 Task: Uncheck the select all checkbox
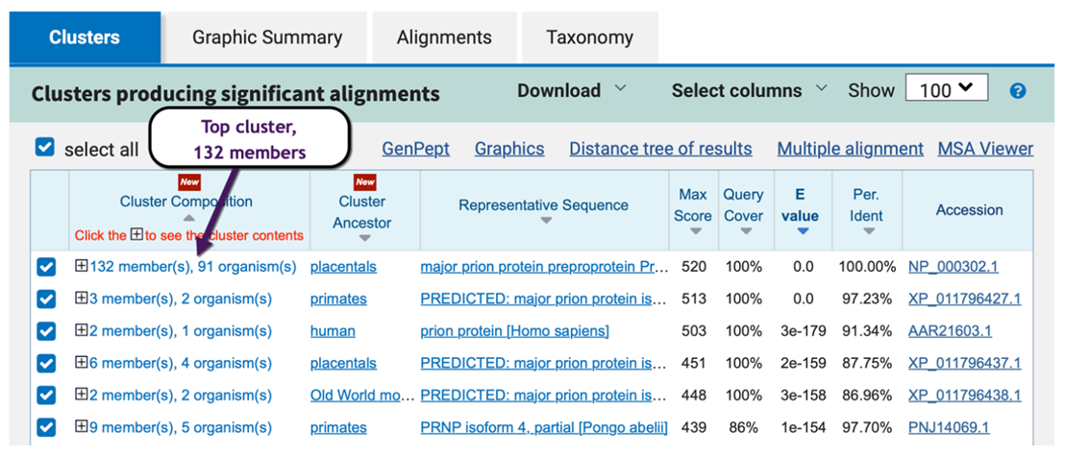(44, 148)
